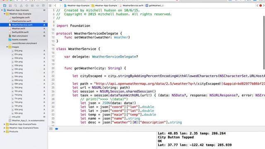Open SwiftyJSON.swift in the navigator
The image size is (265, 149).
(20, 32)
